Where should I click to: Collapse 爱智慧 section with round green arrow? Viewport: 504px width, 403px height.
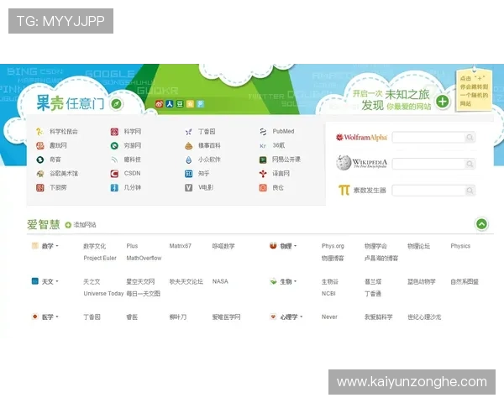(481, 223)
